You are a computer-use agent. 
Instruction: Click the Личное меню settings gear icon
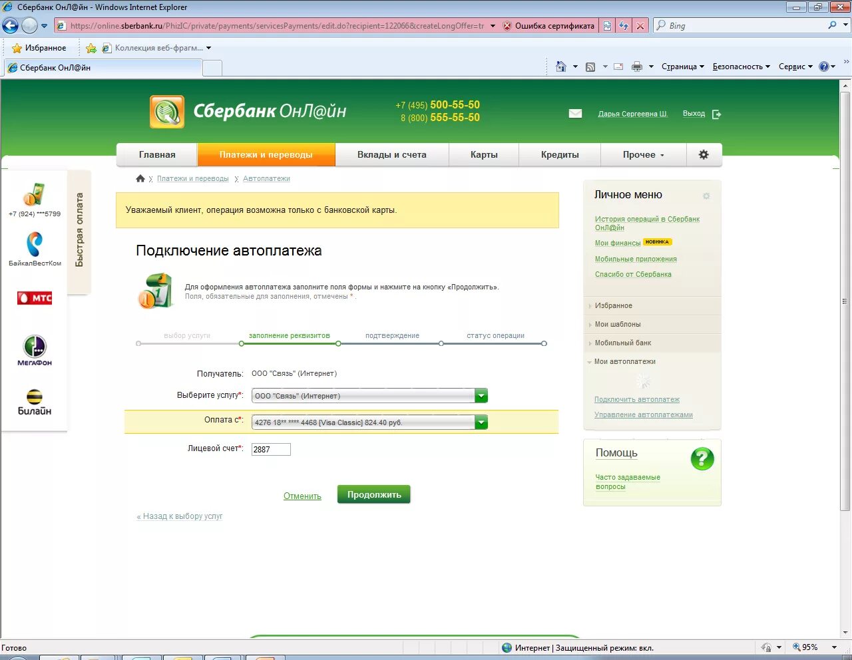point(706,196)
